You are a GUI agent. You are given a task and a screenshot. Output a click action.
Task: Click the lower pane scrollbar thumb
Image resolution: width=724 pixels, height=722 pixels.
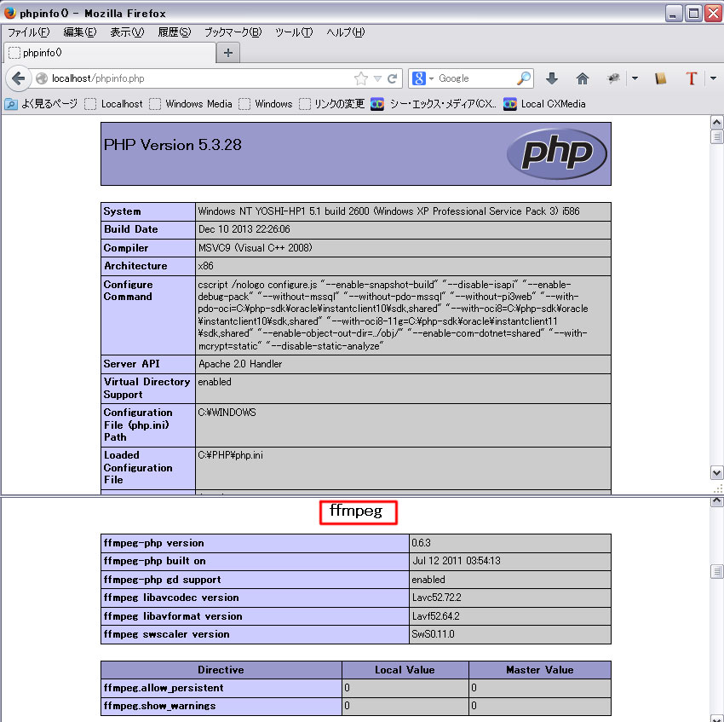716,571
